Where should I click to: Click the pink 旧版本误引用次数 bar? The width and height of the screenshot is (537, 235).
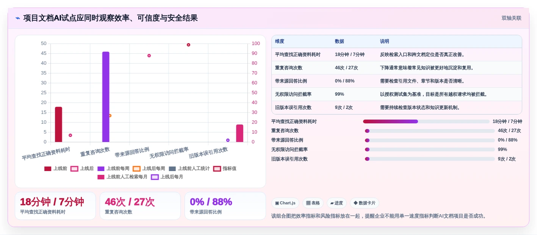point(240,133)
